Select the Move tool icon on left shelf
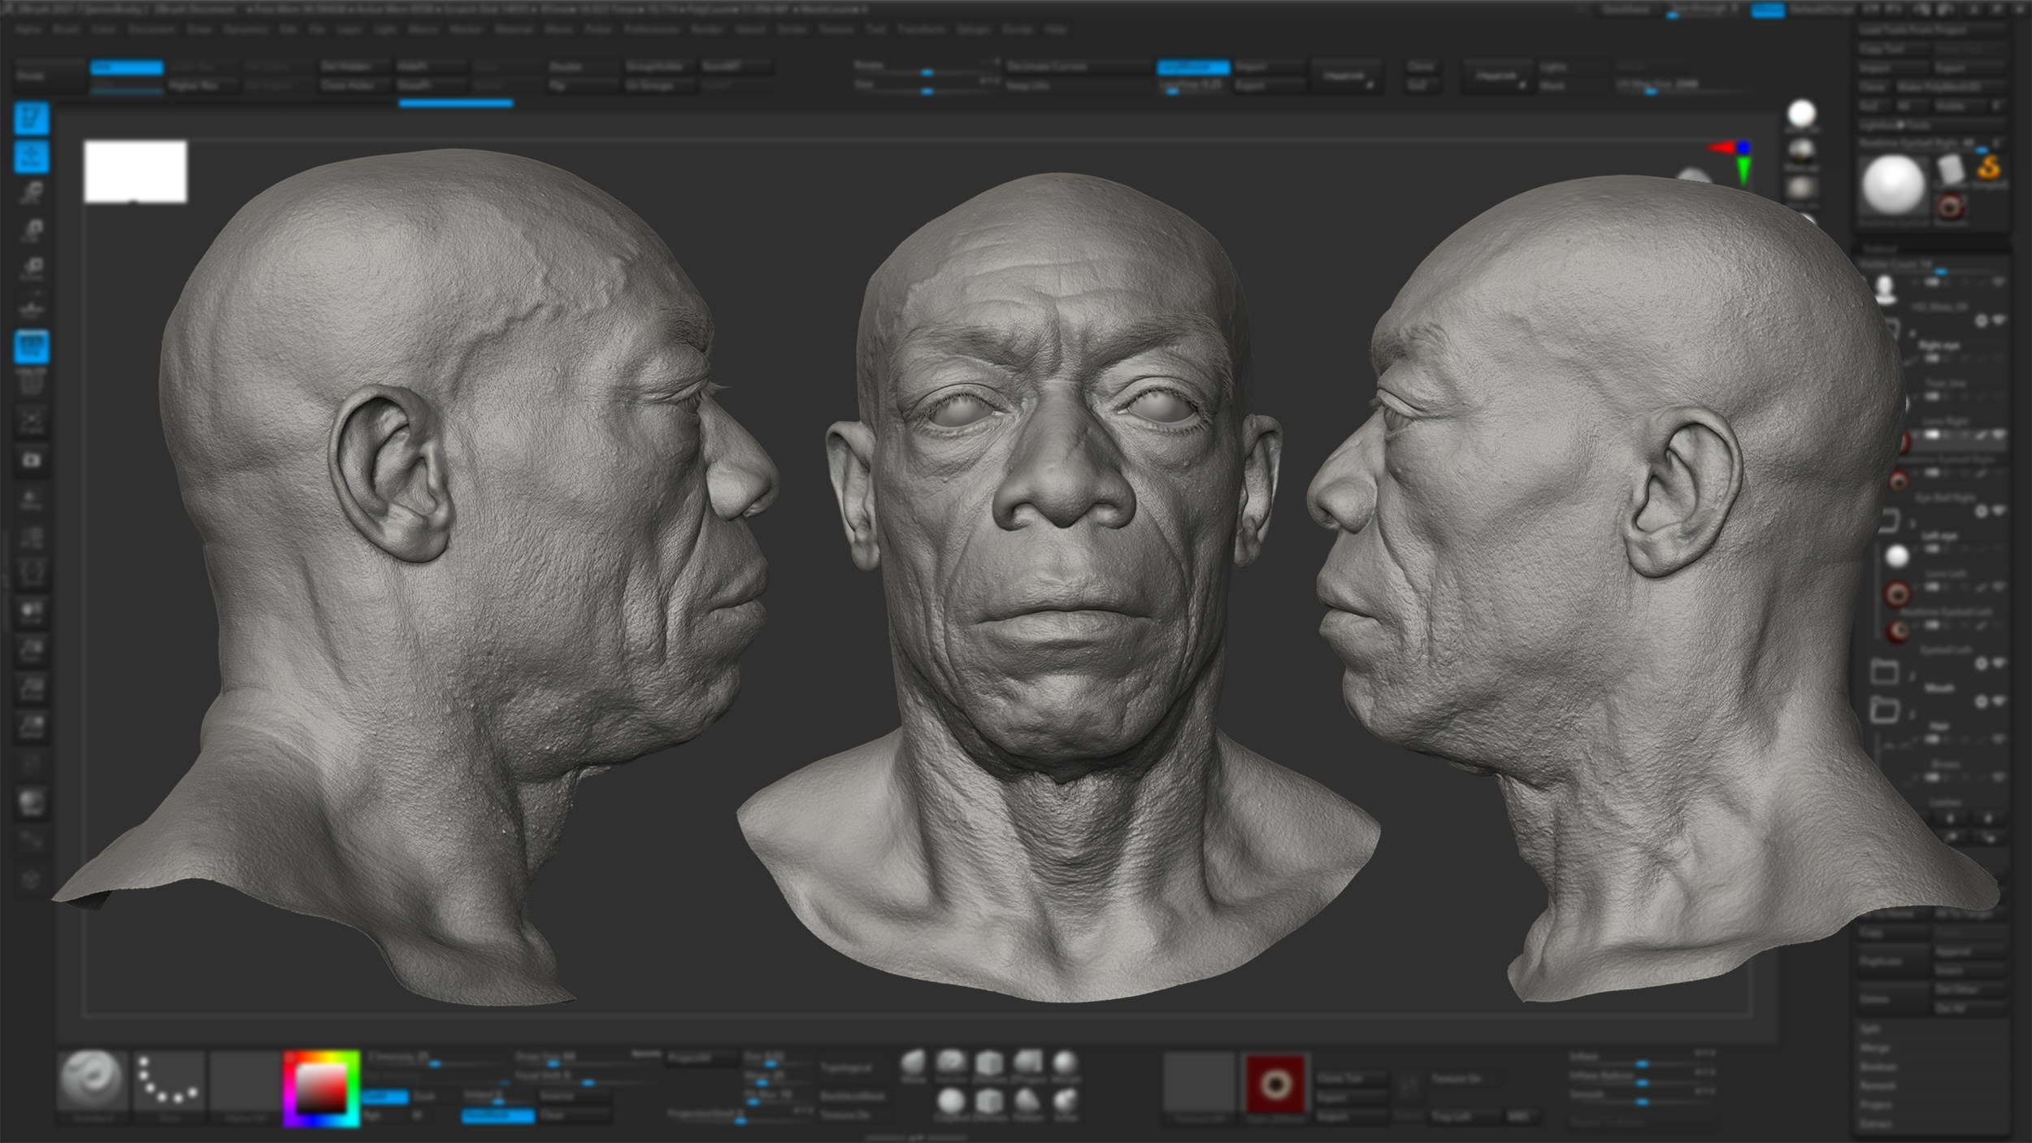2032x1143 pixels. click(x=33, y=156)
